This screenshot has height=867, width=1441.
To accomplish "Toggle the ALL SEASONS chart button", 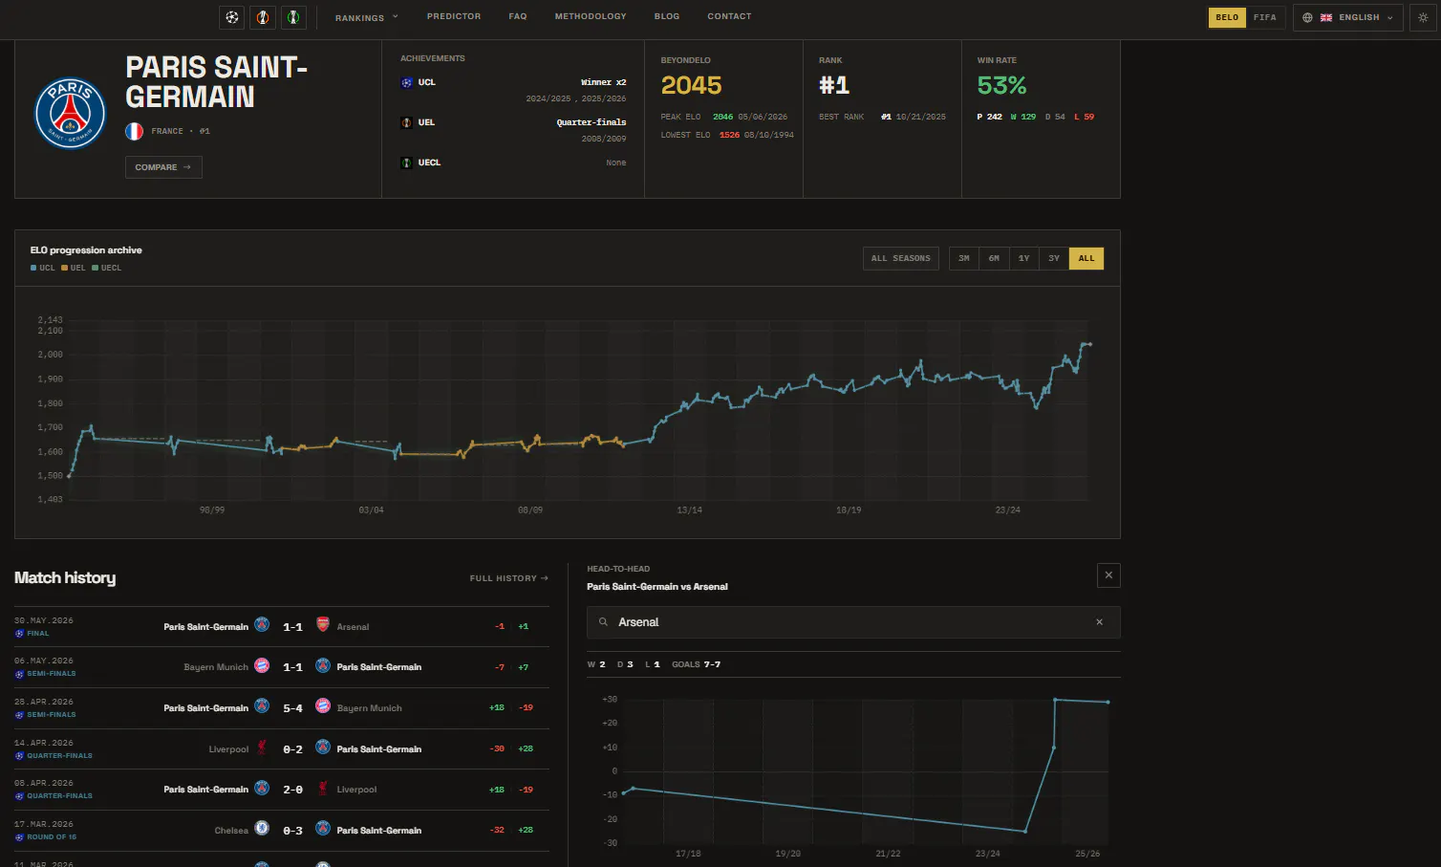I will pos(901,258).
